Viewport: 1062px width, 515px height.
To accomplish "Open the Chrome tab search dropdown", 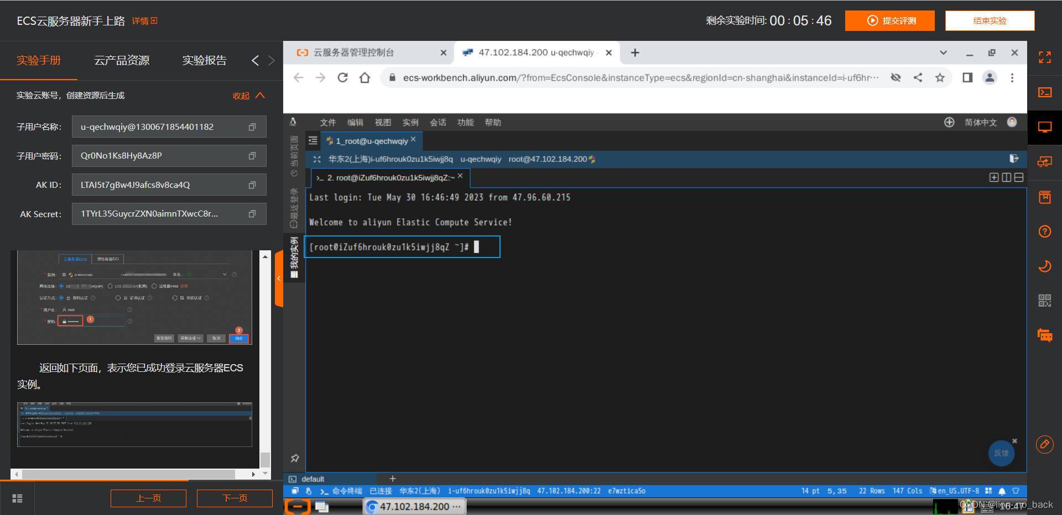I will [x=943, y=52].
